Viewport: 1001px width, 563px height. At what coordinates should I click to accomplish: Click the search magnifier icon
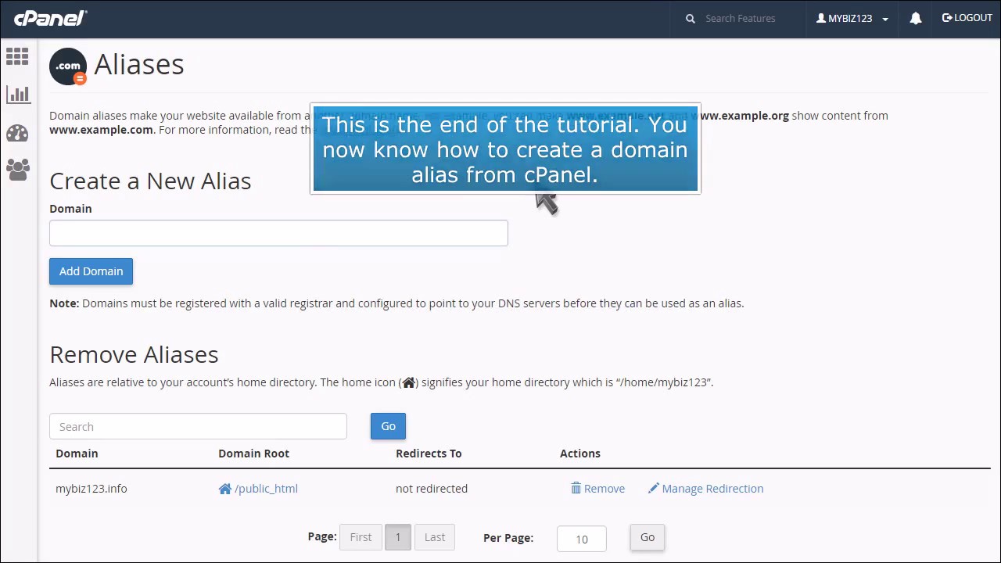pyautogui.click(x=691, y=19)
